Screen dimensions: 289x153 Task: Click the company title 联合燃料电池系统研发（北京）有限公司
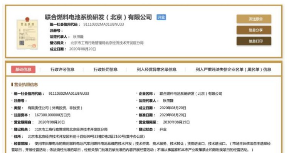98,17
